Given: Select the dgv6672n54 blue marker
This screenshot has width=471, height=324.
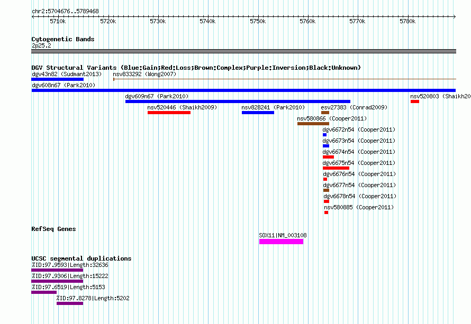Looking at the screenshot, I should pyautogui.click(x=325, y=135).
